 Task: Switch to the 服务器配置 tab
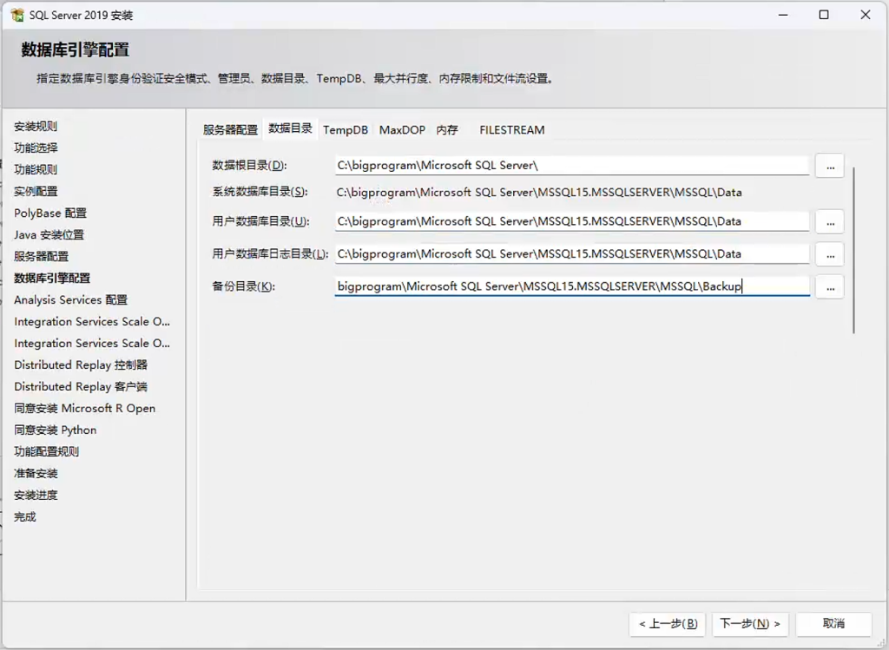click(230, 130)
